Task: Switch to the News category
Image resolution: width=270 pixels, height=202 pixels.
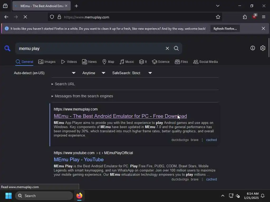Action: (x=89, y=62)
